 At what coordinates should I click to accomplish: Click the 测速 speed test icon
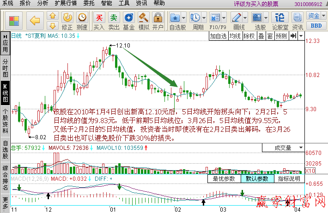[82, 21]
